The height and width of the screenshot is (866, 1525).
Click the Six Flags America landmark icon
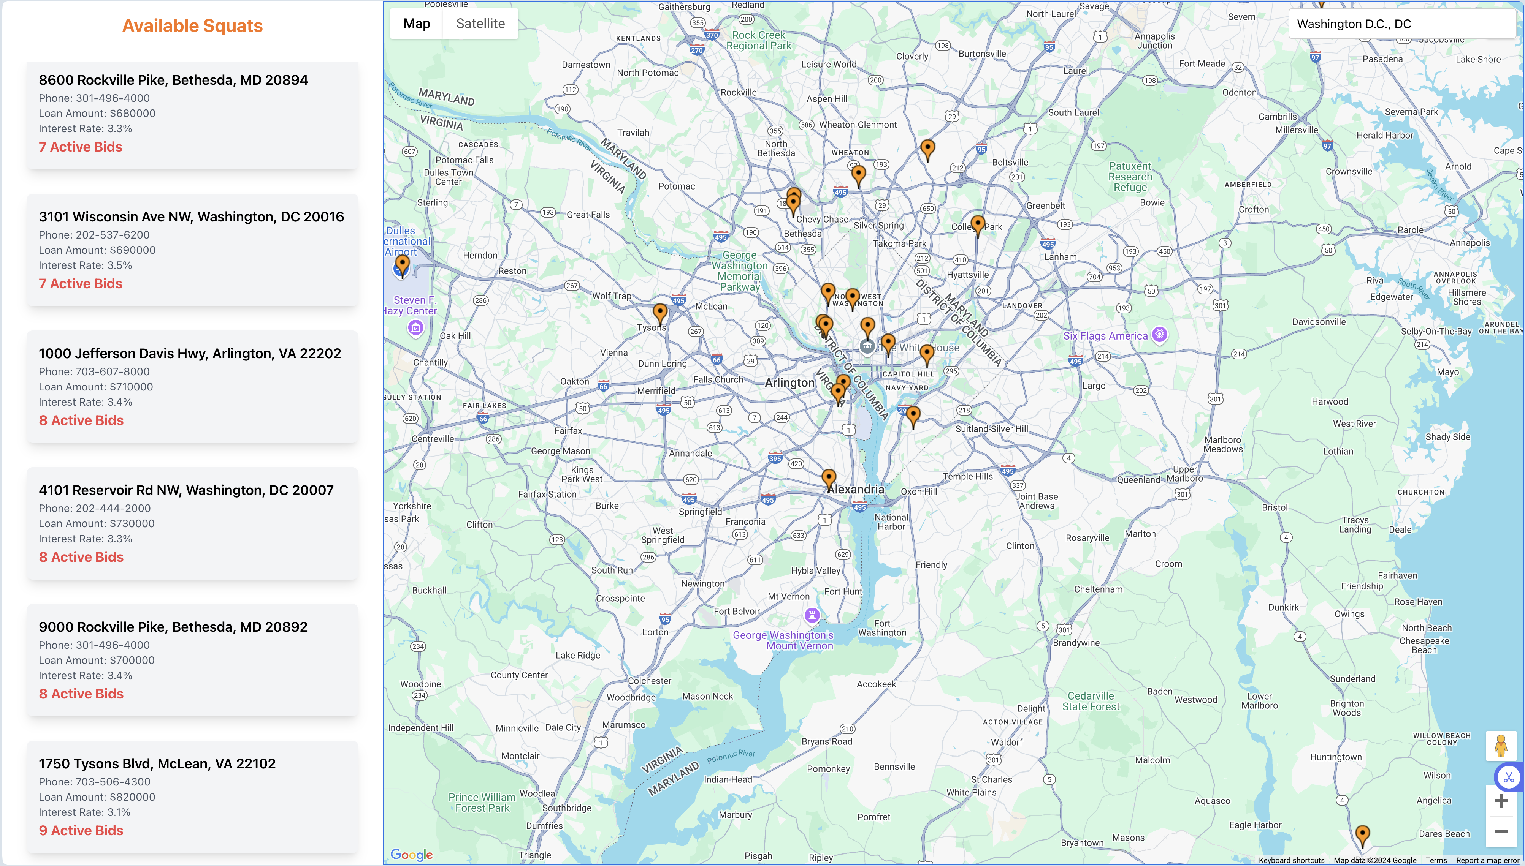pos(1159,334)
